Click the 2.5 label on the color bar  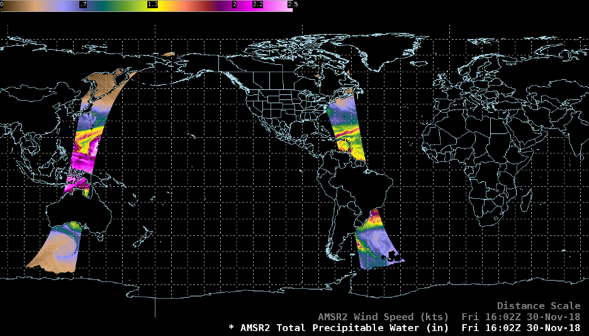[291, 4]
